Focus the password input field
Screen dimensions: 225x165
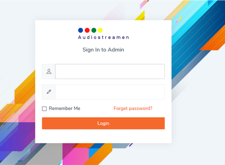point(110,92)
